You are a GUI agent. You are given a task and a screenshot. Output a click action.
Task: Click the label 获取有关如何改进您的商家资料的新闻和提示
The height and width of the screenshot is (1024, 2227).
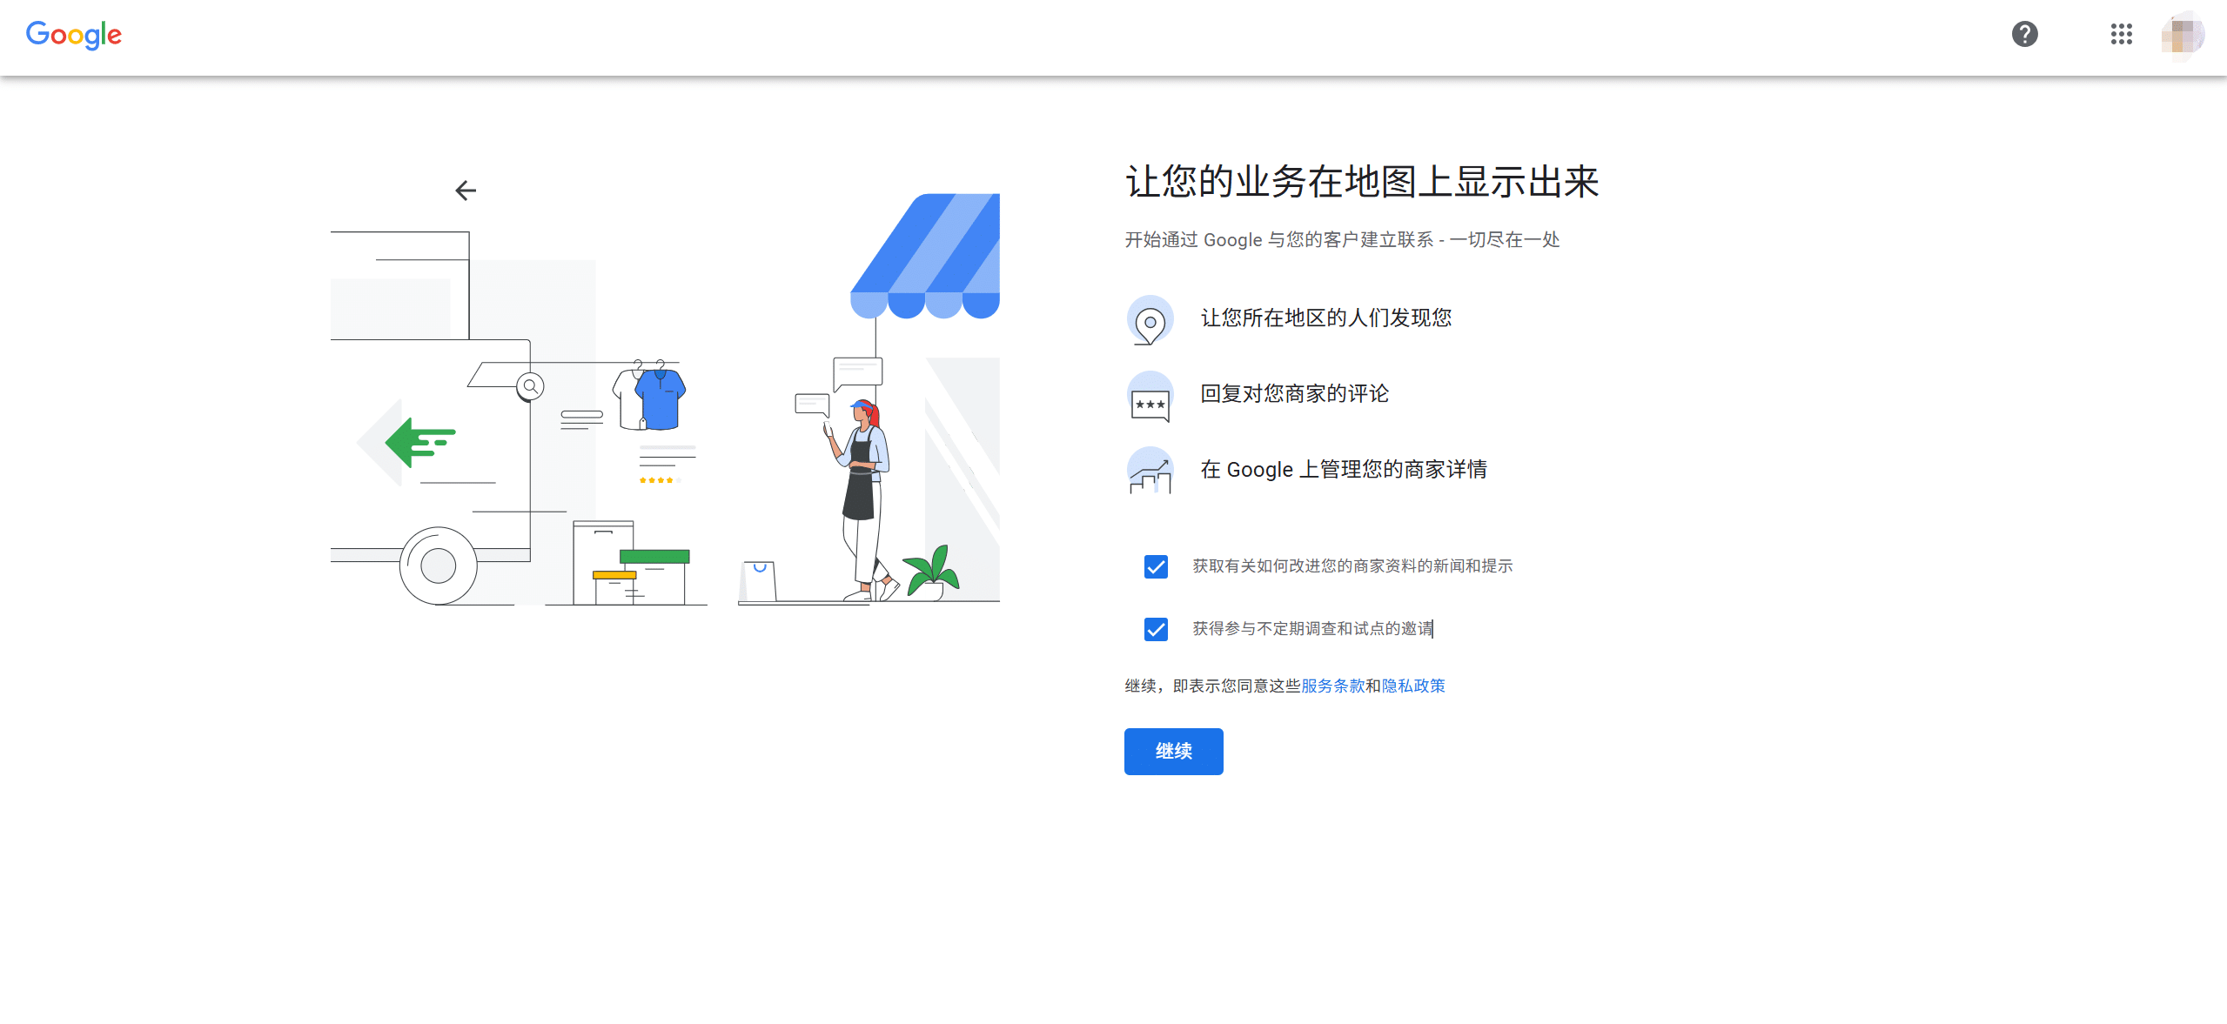pos(1352,566)
